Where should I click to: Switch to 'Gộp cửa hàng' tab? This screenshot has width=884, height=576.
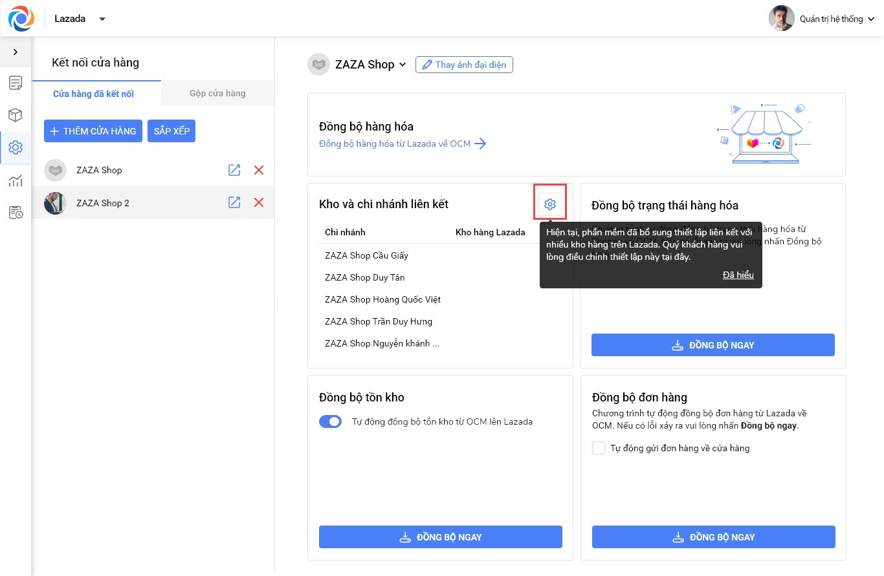217,93
